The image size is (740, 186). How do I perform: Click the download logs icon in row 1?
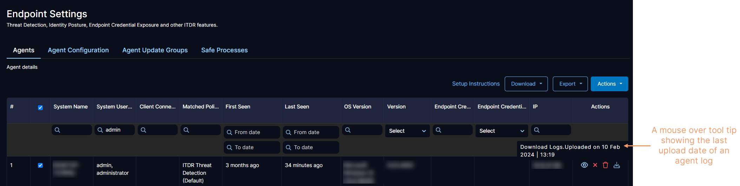coord(616,165)
